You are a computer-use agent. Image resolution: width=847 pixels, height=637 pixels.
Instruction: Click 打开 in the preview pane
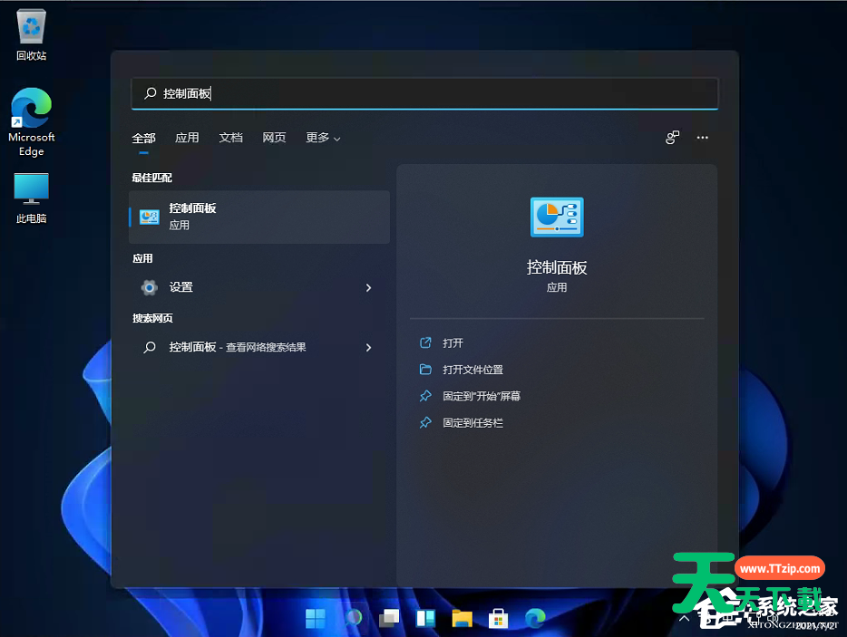pos(453,343)
